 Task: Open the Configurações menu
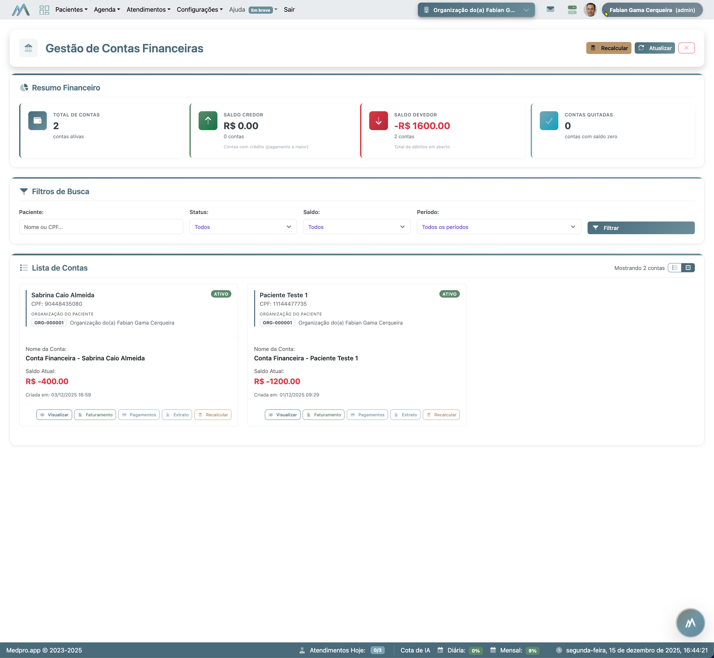[x=200, y=10]
